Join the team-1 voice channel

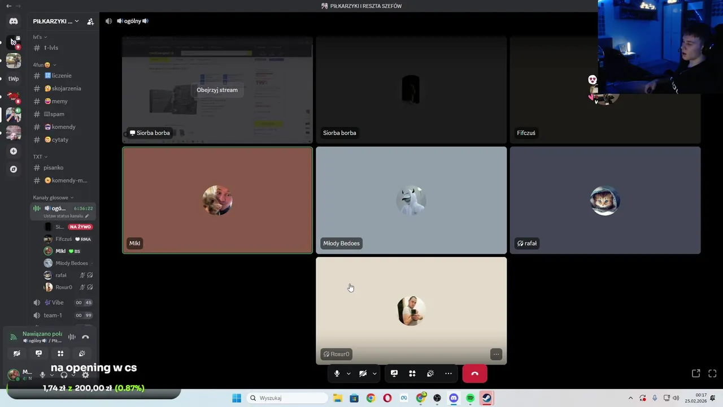(63, 315)
